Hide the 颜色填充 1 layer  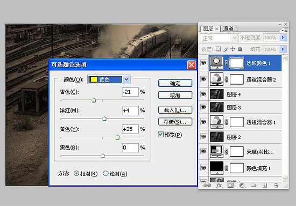(203, 167)
